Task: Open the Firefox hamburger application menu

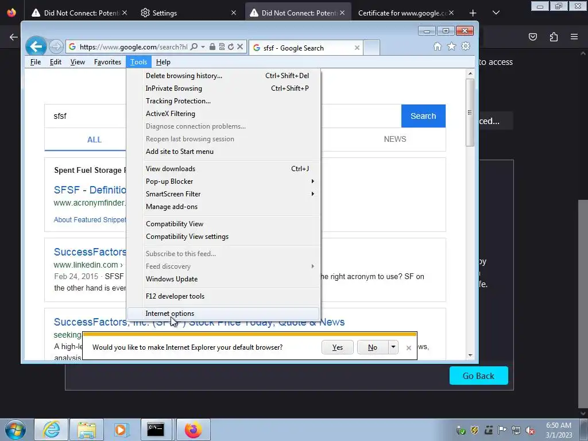Action: pyautogui.click(x=574, y=37)
